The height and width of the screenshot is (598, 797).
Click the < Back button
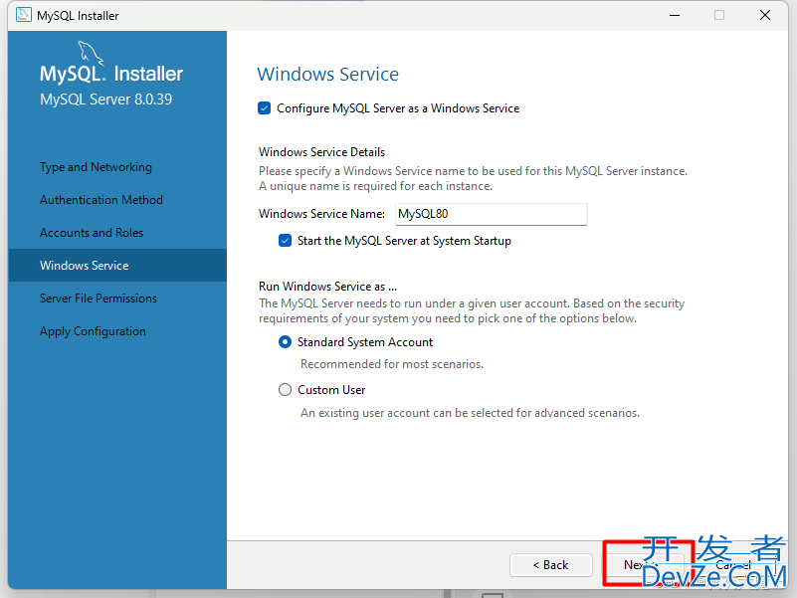(x=551, y=565)
